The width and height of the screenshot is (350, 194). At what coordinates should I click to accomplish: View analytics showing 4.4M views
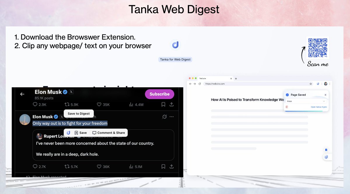point(136,104)
